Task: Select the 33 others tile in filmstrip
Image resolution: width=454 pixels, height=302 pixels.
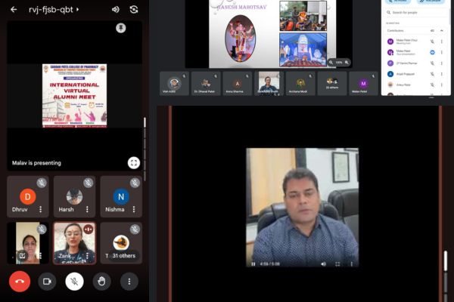Action: [x=332, y=83]
